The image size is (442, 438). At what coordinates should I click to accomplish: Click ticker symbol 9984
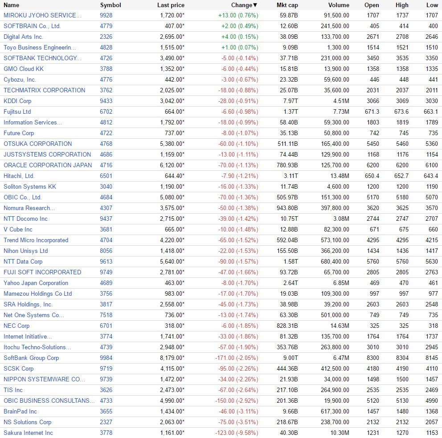[x=106, y=359]
